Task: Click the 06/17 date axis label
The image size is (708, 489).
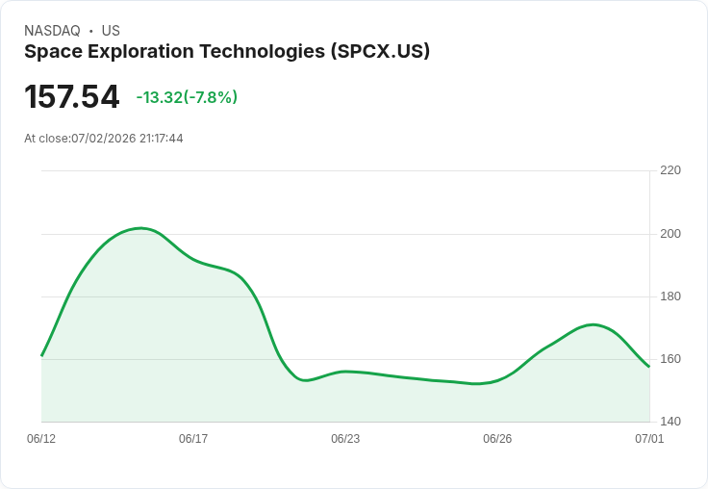Action: click(193, 438)
